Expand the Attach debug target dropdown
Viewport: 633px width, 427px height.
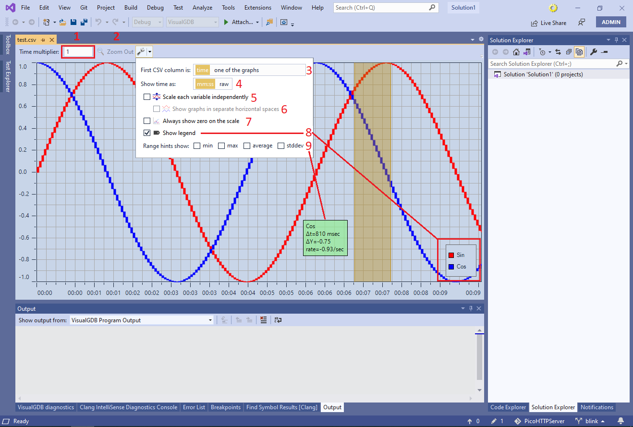point(257,22)
